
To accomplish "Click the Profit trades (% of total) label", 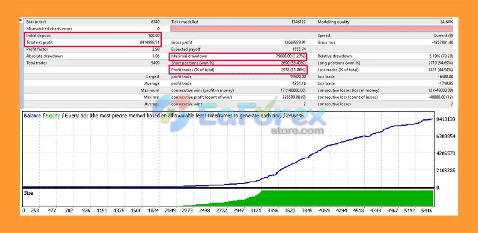I will click(x=193, y=70).
